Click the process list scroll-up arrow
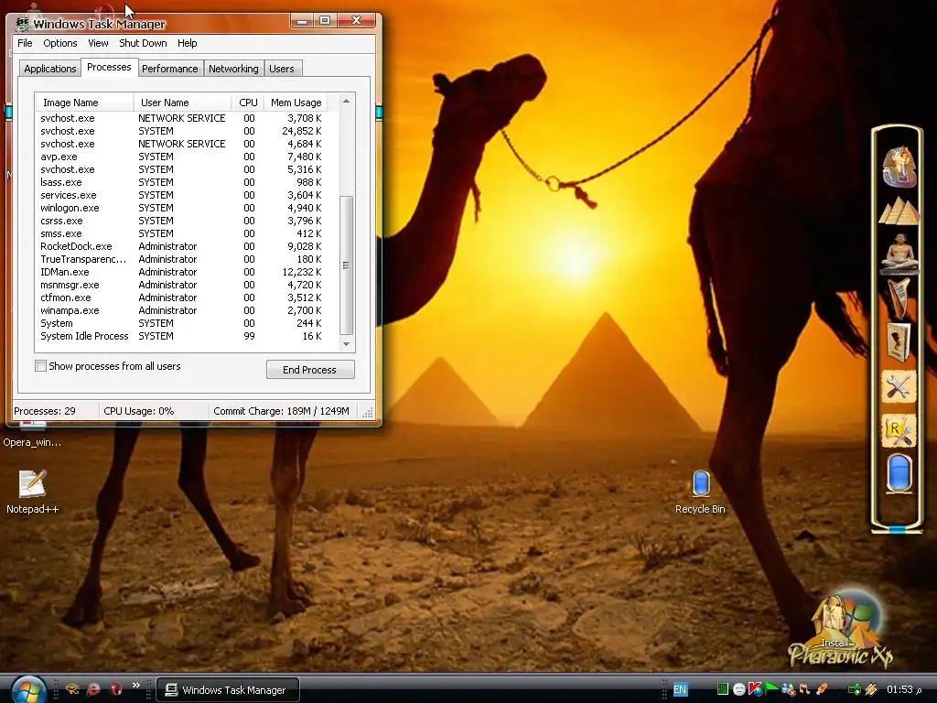The height and width of the screenshot is (703, 937). [x=346, y=101]
